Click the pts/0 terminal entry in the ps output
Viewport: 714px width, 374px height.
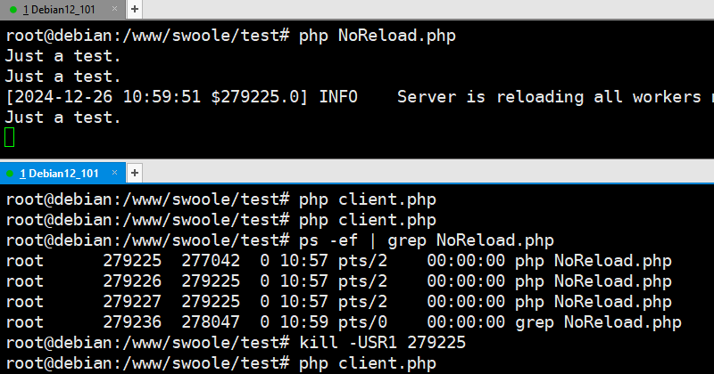[362, 322]
